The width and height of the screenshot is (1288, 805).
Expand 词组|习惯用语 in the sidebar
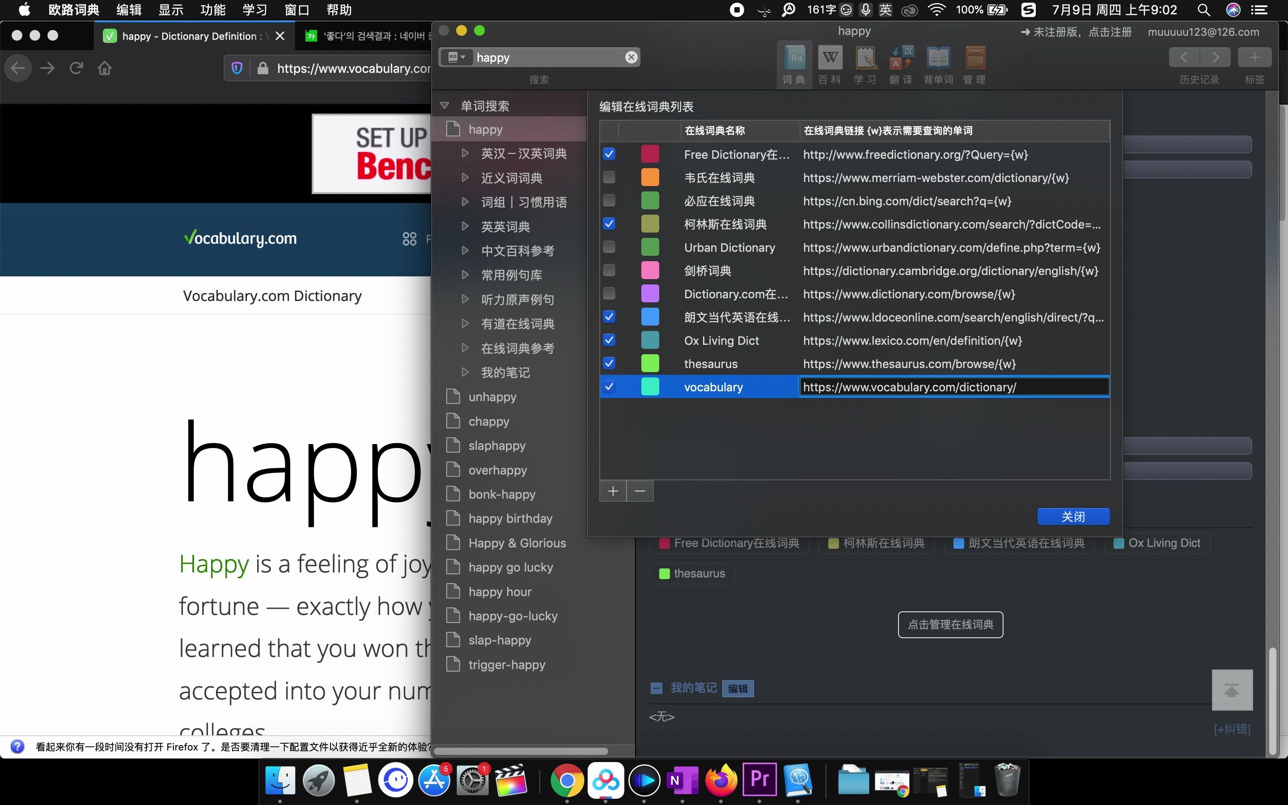pos(465,202)
